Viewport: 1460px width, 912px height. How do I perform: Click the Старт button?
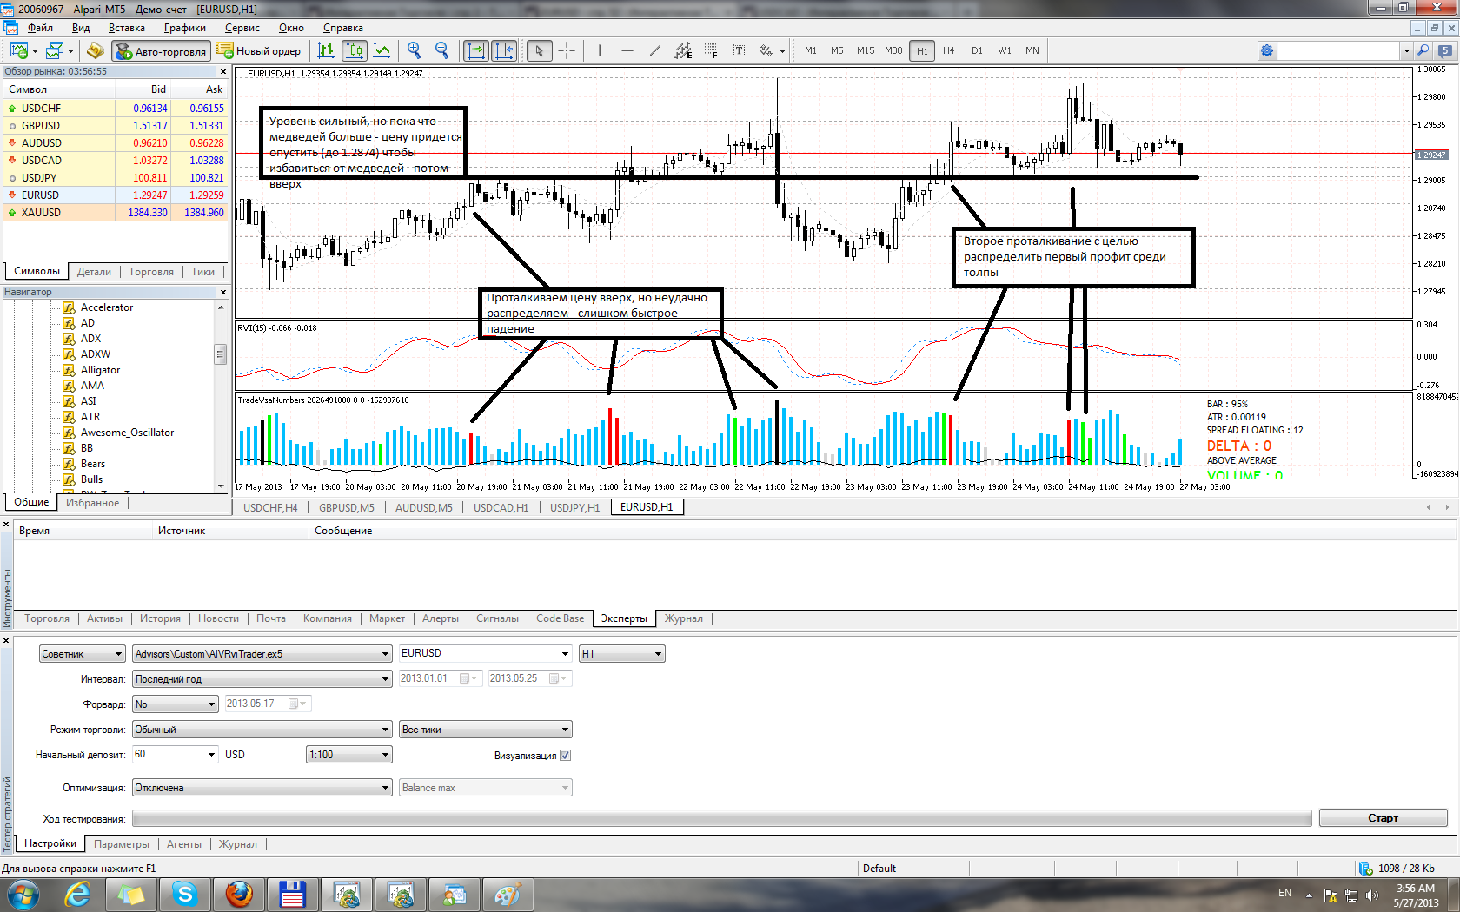(1384, 818)
